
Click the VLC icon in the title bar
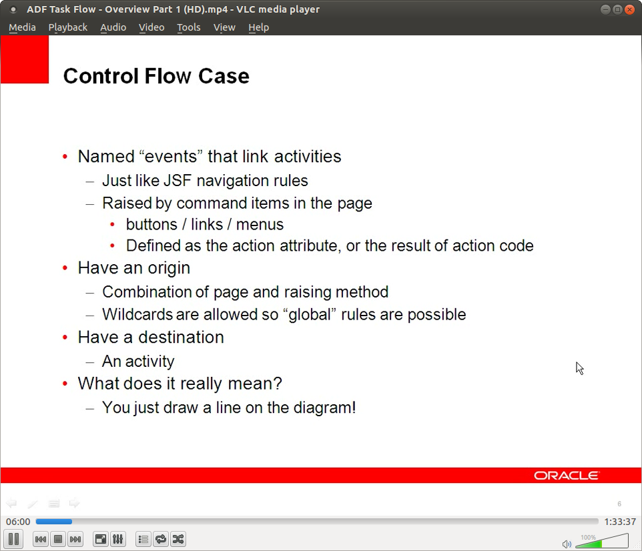click(13, 9)
